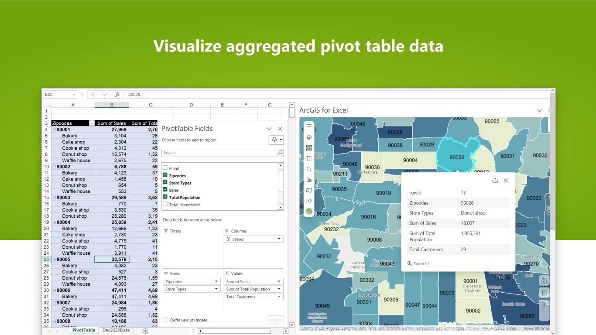Select cell B25 with value 33,578
This screenshot has height=335, width=596.
tap(112, 259)
